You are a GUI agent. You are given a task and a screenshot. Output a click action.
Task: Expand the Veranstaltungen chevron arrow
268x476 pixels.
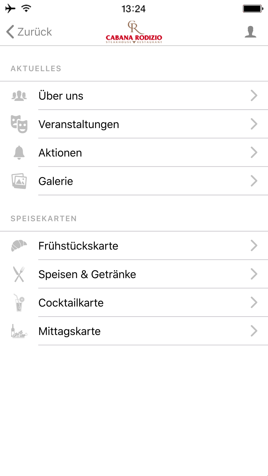[x=254, y=124]
